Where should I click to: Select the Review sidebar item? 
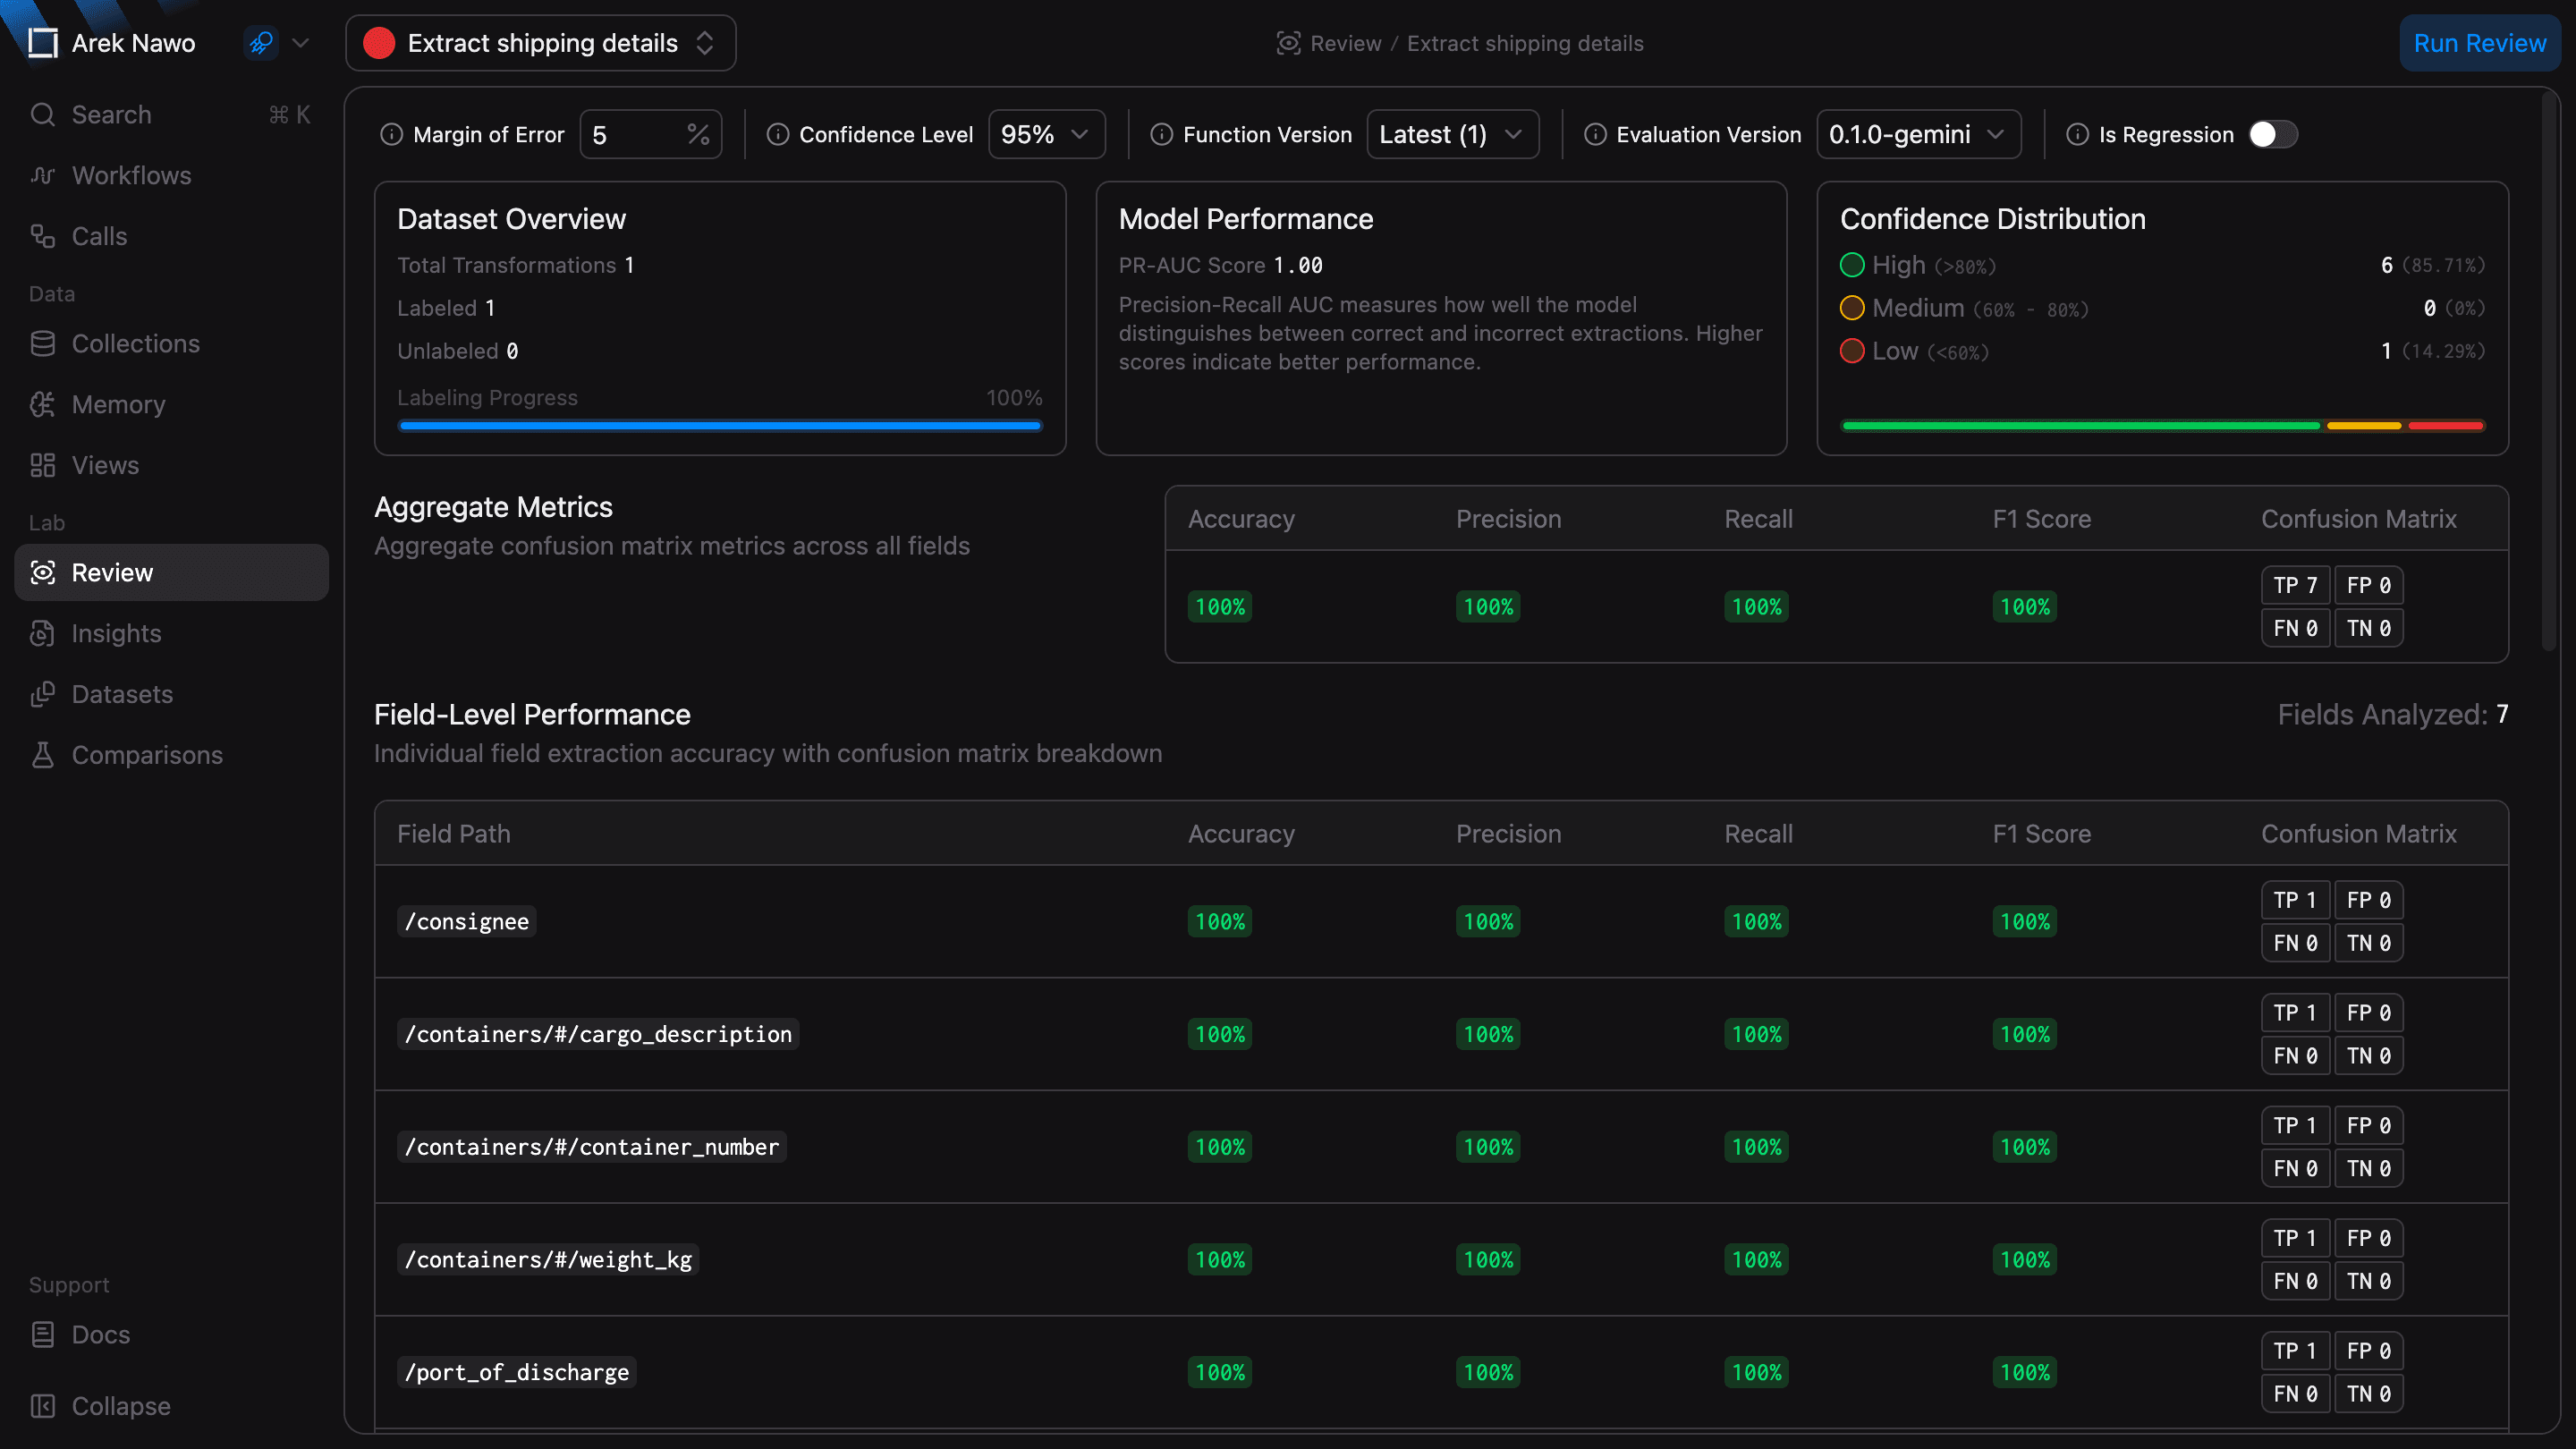coord(171,573)
